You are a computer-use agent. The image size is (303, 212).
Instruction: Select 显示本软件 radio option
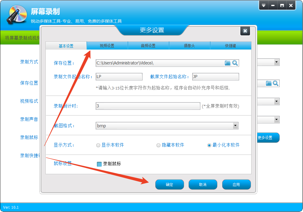pyautogui.click(x=110, y=145)
